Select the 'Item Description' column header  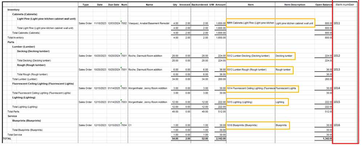click(x=295, y=5)
